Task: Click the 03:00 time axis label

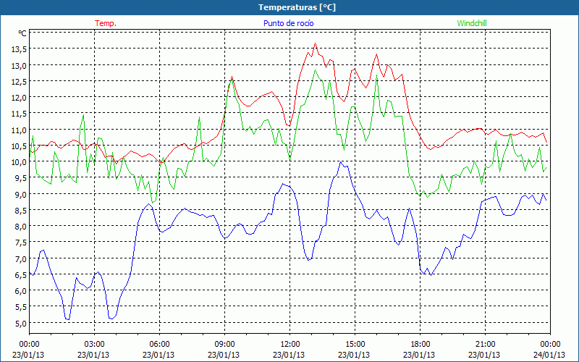Action: (94, 344)
